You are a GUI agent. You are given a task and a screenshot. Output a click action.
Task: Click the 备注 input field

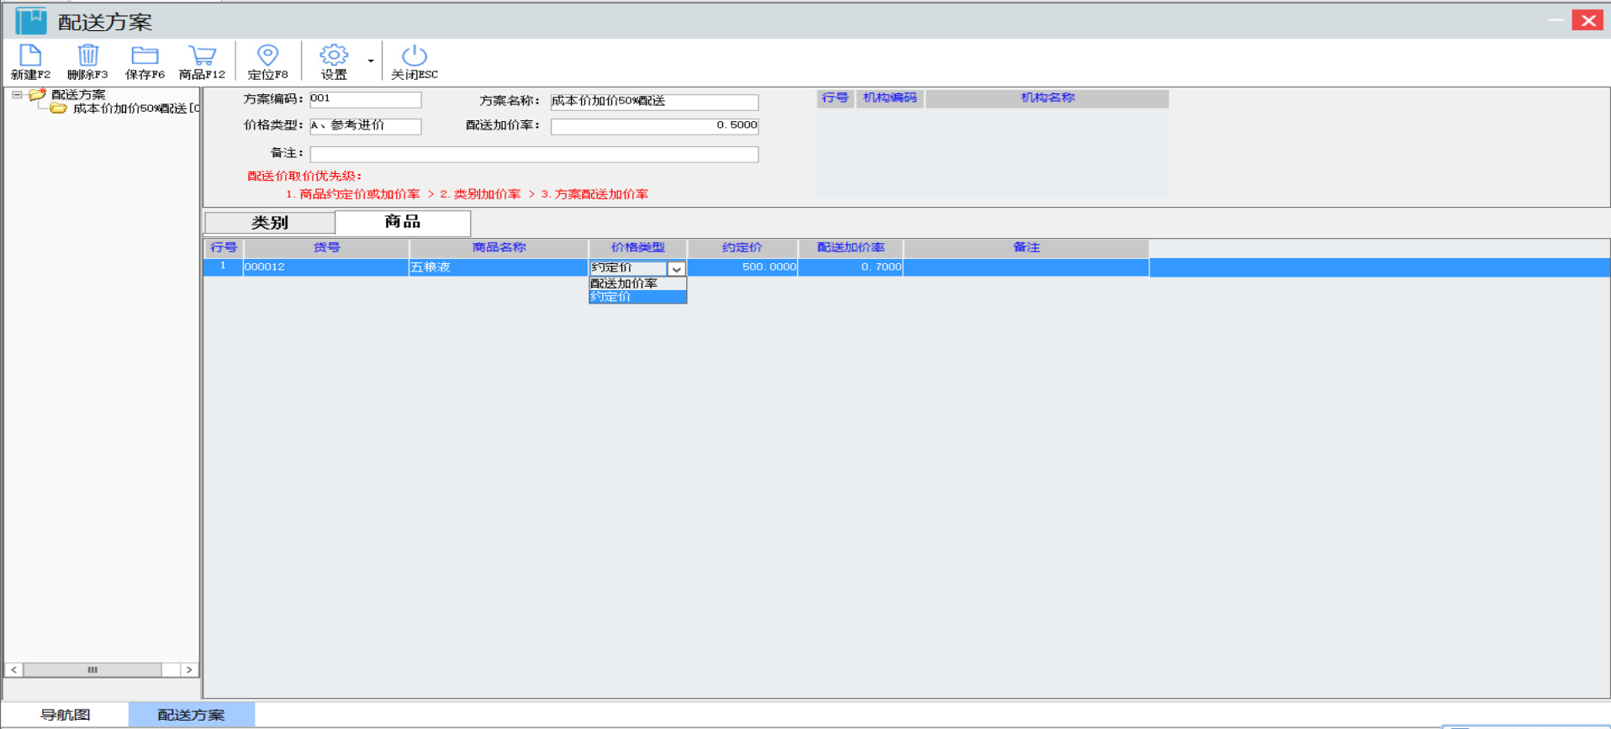click(534, 155)
